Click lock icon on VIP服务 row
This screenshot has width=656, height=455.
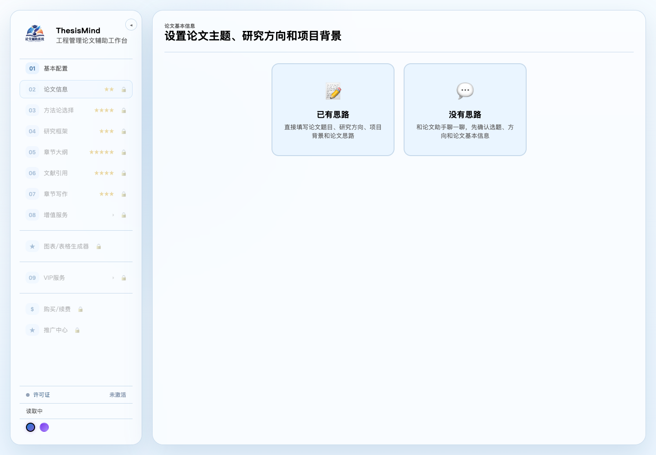123,278
